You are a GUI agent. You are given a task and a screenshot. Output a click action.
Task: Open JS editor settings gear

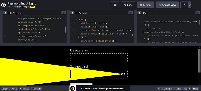tap(139, 13)
